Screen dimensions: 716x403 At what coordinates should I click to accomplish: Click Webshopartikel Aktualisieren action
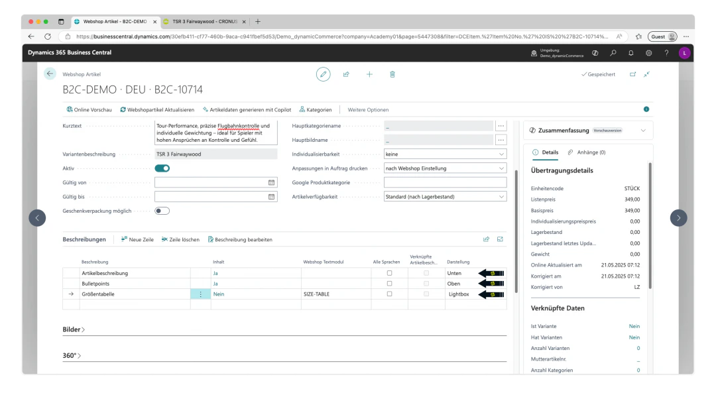[157, 109]
